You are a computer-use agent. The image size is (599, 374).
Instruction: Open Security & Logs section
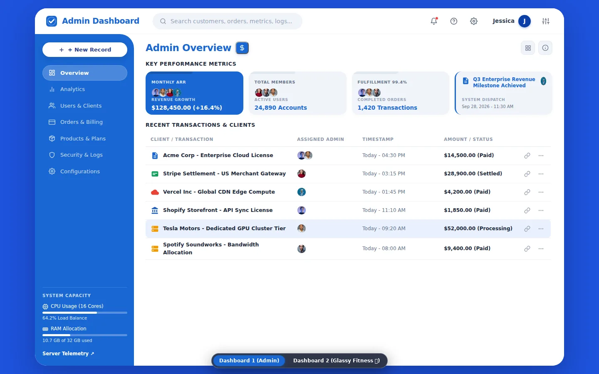point(85,155)
